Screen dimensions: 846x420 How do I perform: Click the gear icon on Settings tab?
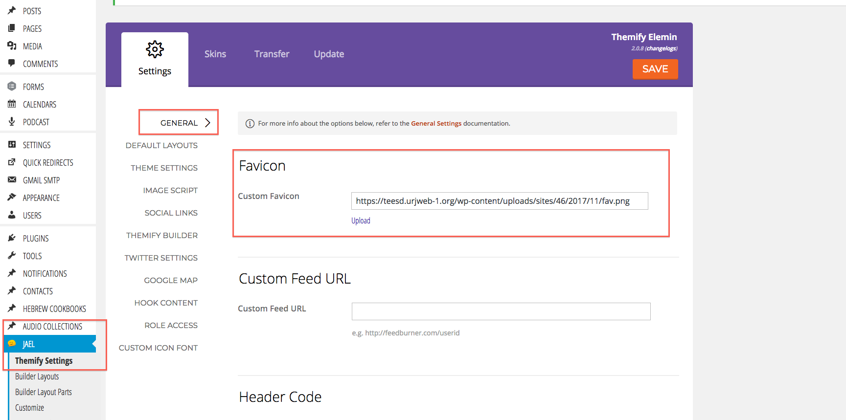coord(155,49)
